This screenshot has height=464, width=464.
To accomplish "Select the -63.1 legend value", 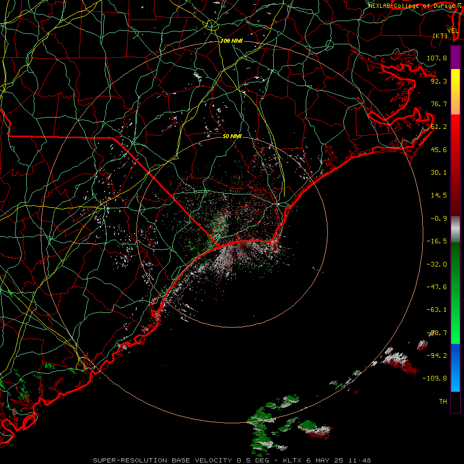I will pyautogui.click(x=437, y=309).
